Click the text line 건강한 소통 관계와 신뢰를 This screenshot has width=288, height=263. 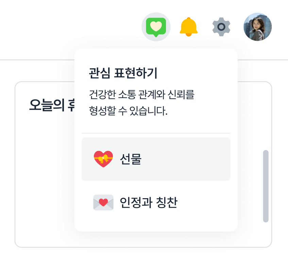pos(141,94)
